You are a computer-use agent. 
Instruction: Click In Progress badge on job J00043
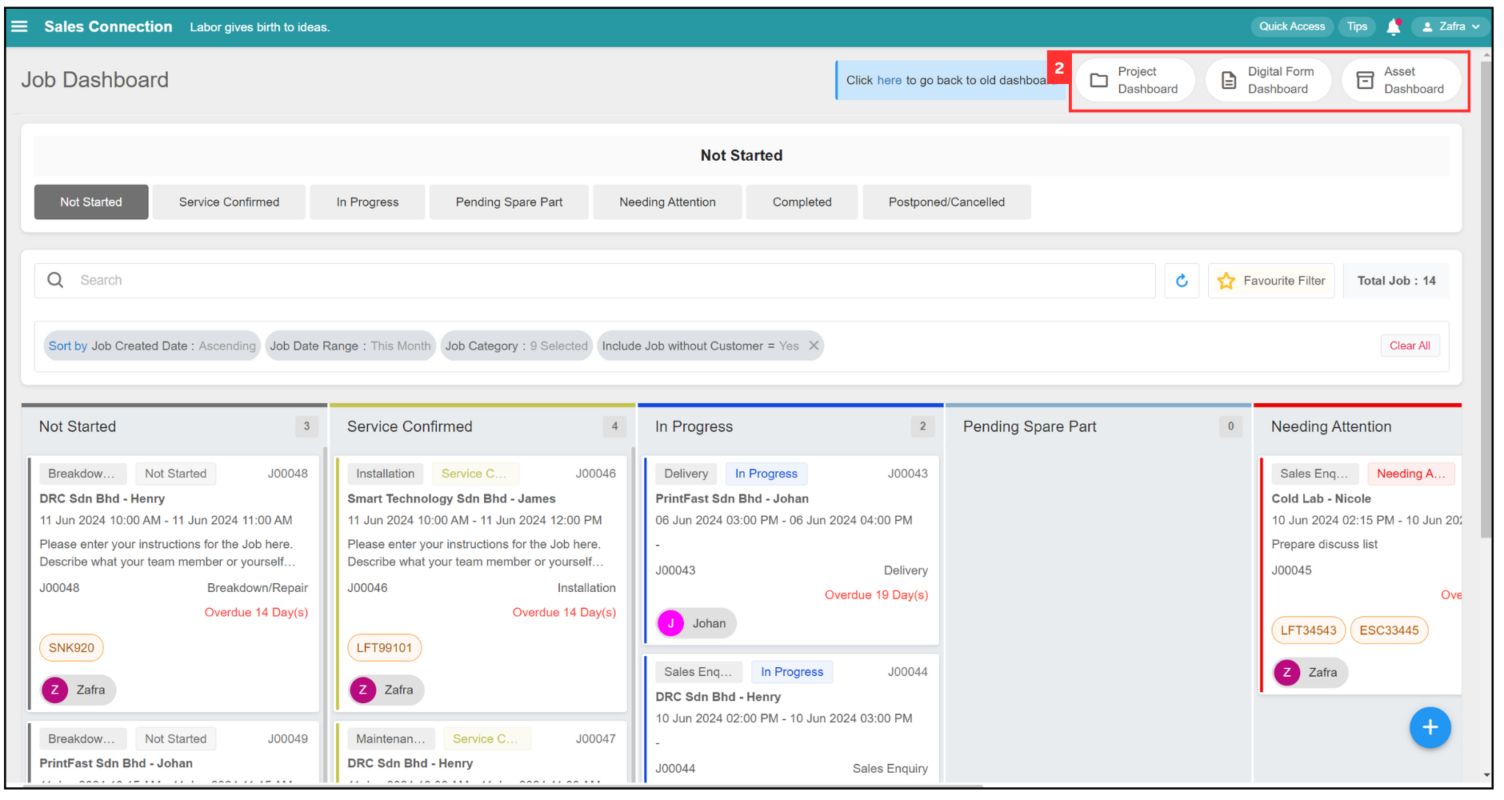(x=766, y=474)
